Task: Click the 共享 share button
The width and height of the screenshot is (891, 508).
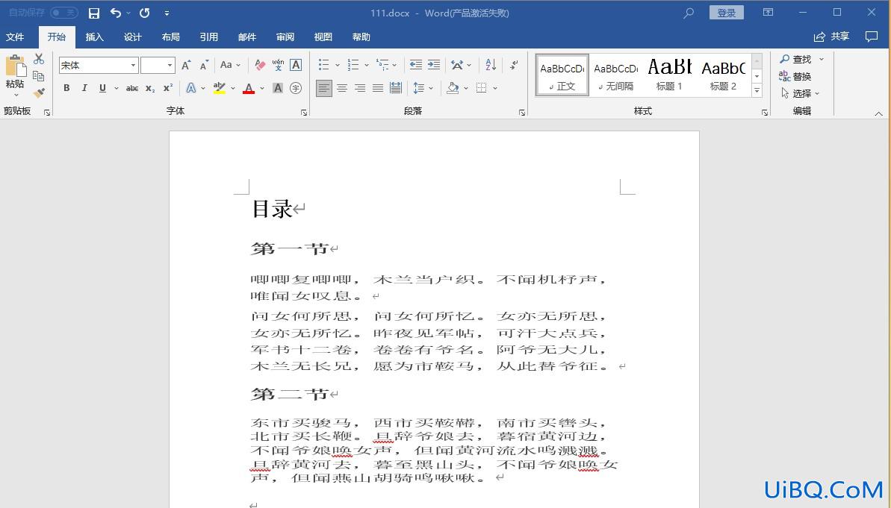Action: [x=831, y=37]
